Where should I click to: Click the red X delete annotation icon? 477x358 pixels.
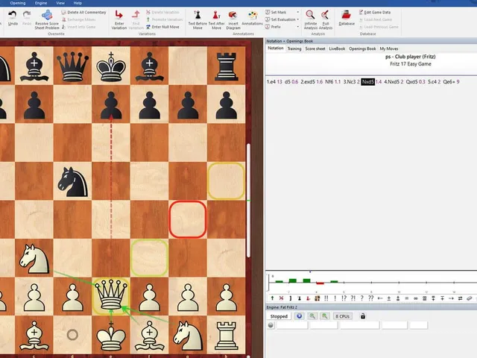tap(282, 298)
